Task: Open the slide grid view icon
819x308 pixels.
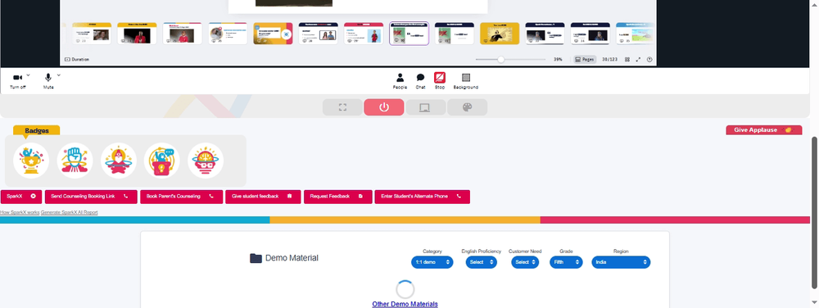Action: 627,60
